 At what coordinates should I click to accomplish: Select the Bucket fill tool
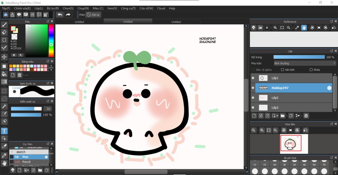pyautogui.click(x=4, y=74)
